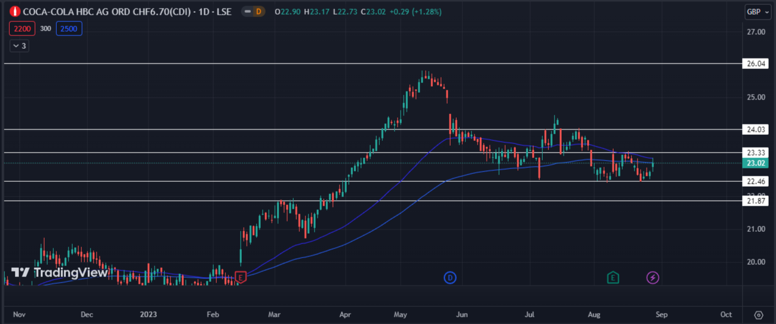Click the red 2200 sell price button
This screenshot has width=776, height=324.
[23, 28]
